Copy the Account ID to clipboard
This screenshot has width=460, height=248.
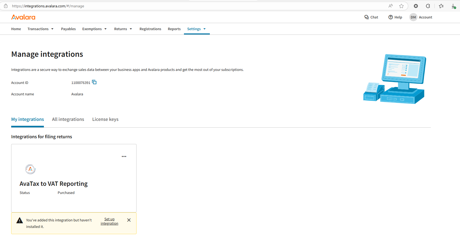point(94,82)
